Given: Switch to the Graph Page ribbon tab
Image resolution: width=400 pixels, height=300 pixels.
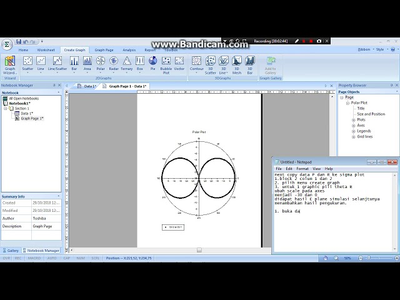Looking at the screenshot, I should tap(104, 50).
